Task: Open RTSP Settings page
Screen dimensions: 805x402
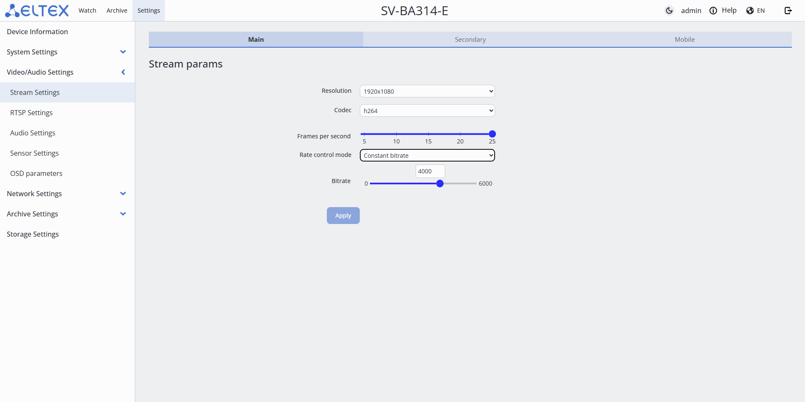Action: tap(31, 113)
